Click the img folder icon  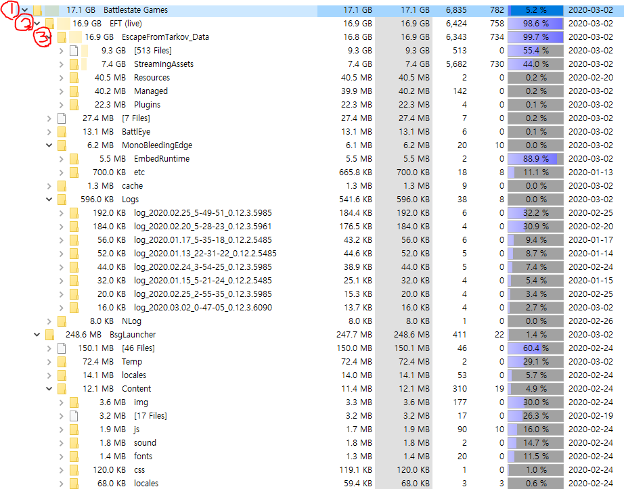pyautogui.click(x=74, y=402)
